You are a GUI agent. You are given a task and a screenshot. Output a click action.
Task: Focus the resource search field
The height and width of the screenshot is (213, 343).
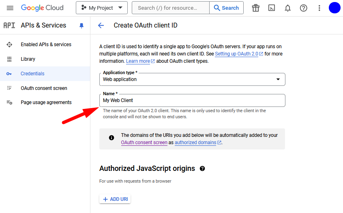pos(171,8)
